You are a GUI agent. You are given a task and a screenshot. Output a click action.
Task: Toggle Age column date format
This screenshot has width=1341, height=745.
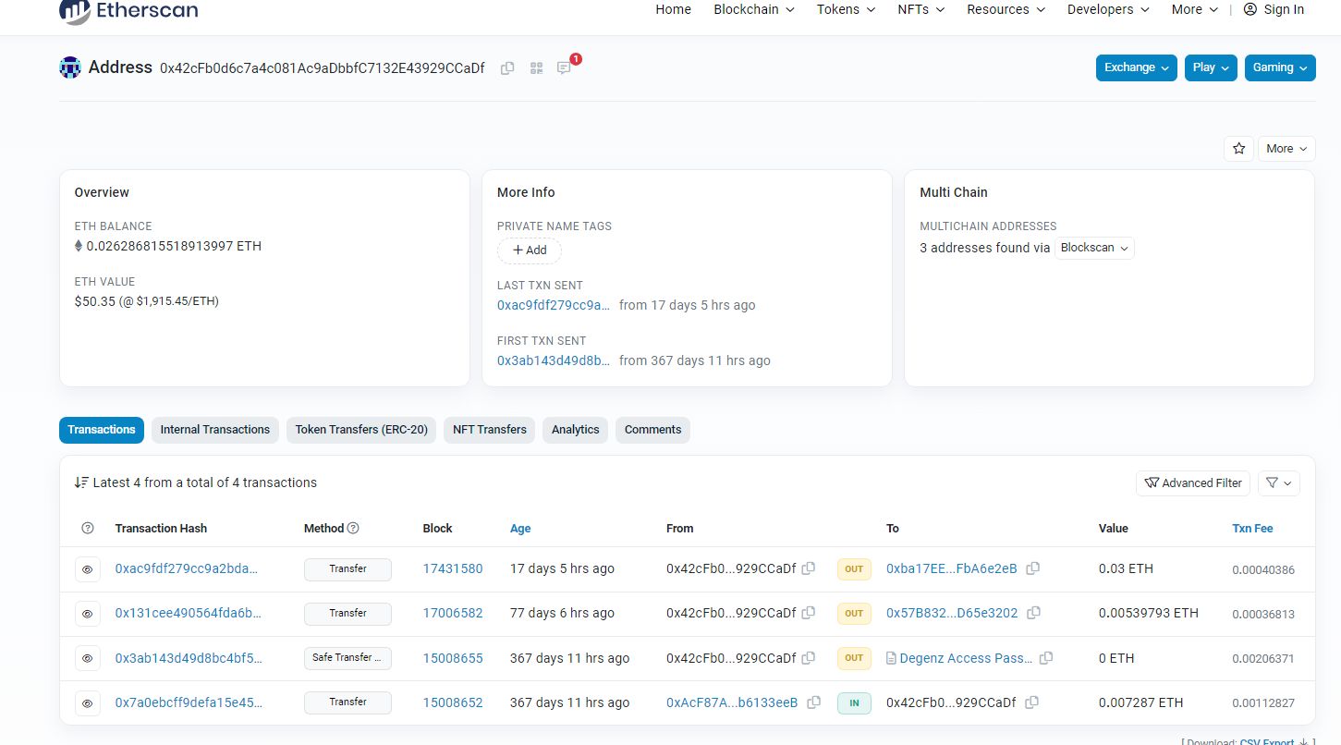coord(520,529)
